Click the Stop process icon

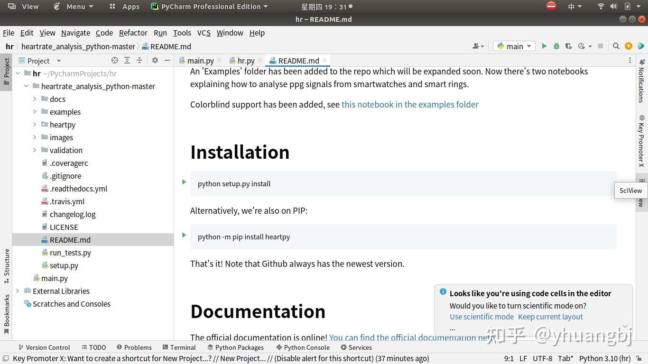(601, 46)
